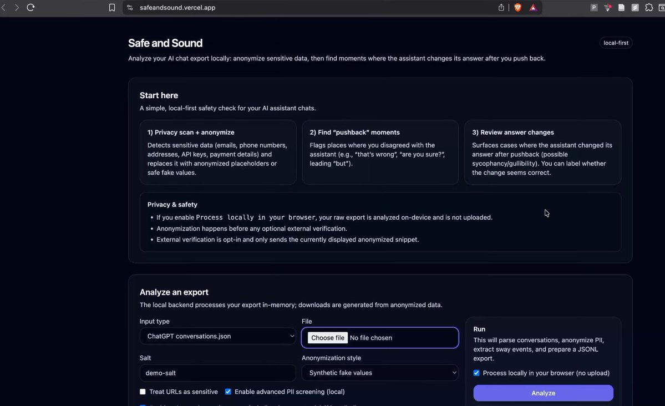Click the Input type label

(154, 321)
